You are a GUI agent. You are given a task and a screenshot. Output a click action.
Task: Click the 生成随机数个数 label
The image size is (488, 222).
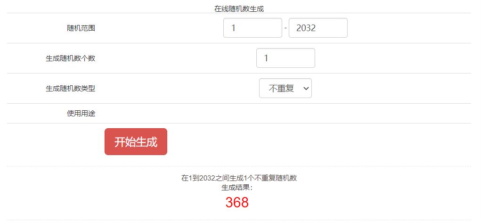[70, 58]
